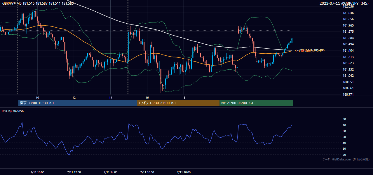This screenshot has width=373, height=175.
Task: Click price axis label 181.404
Action: coord(348,50)
